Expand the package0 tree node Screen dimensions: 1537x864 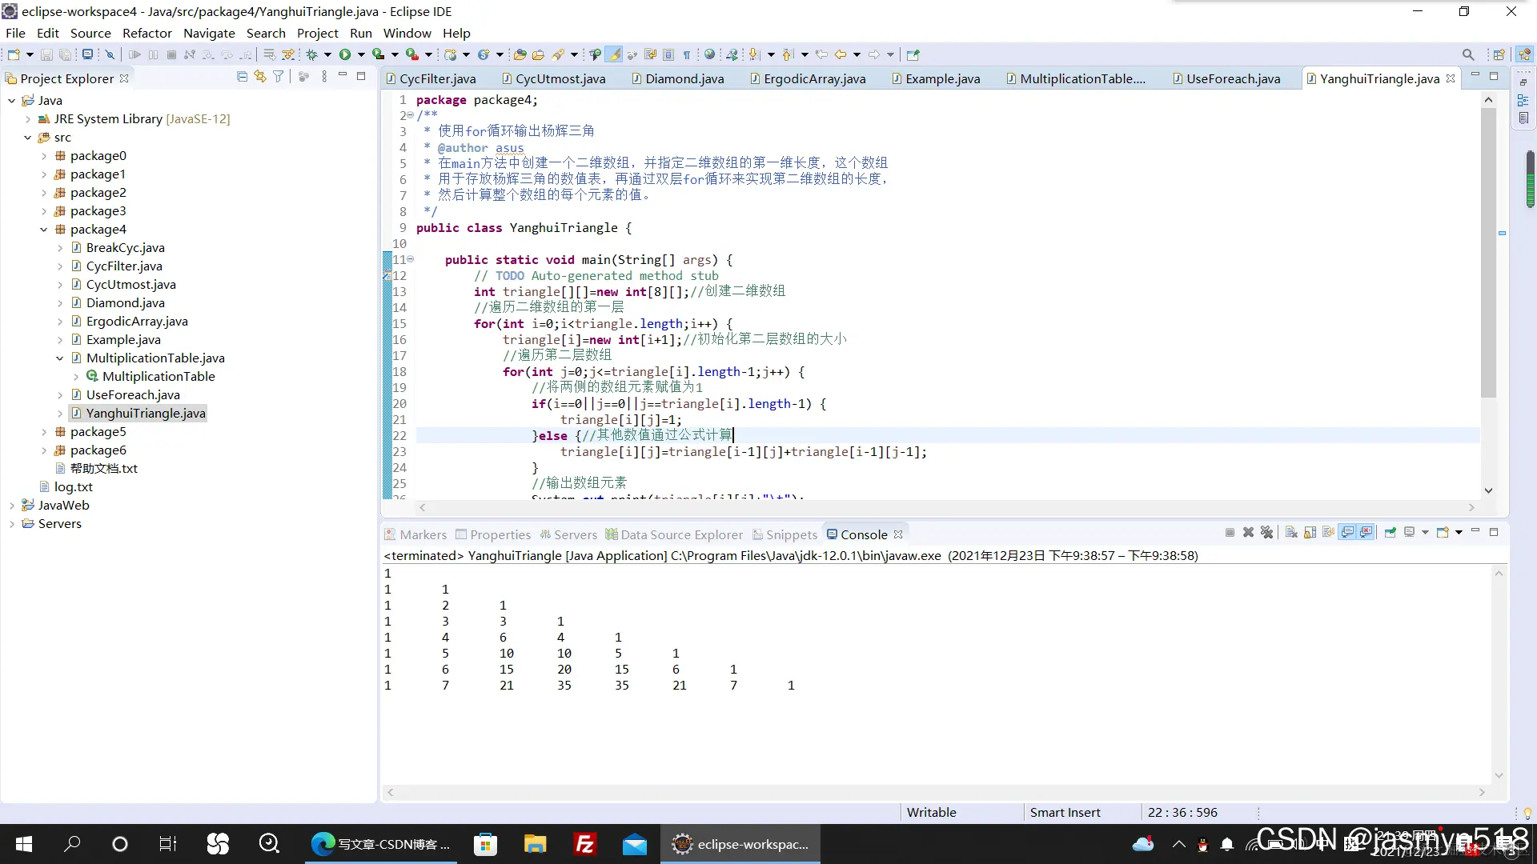point(44,156)
